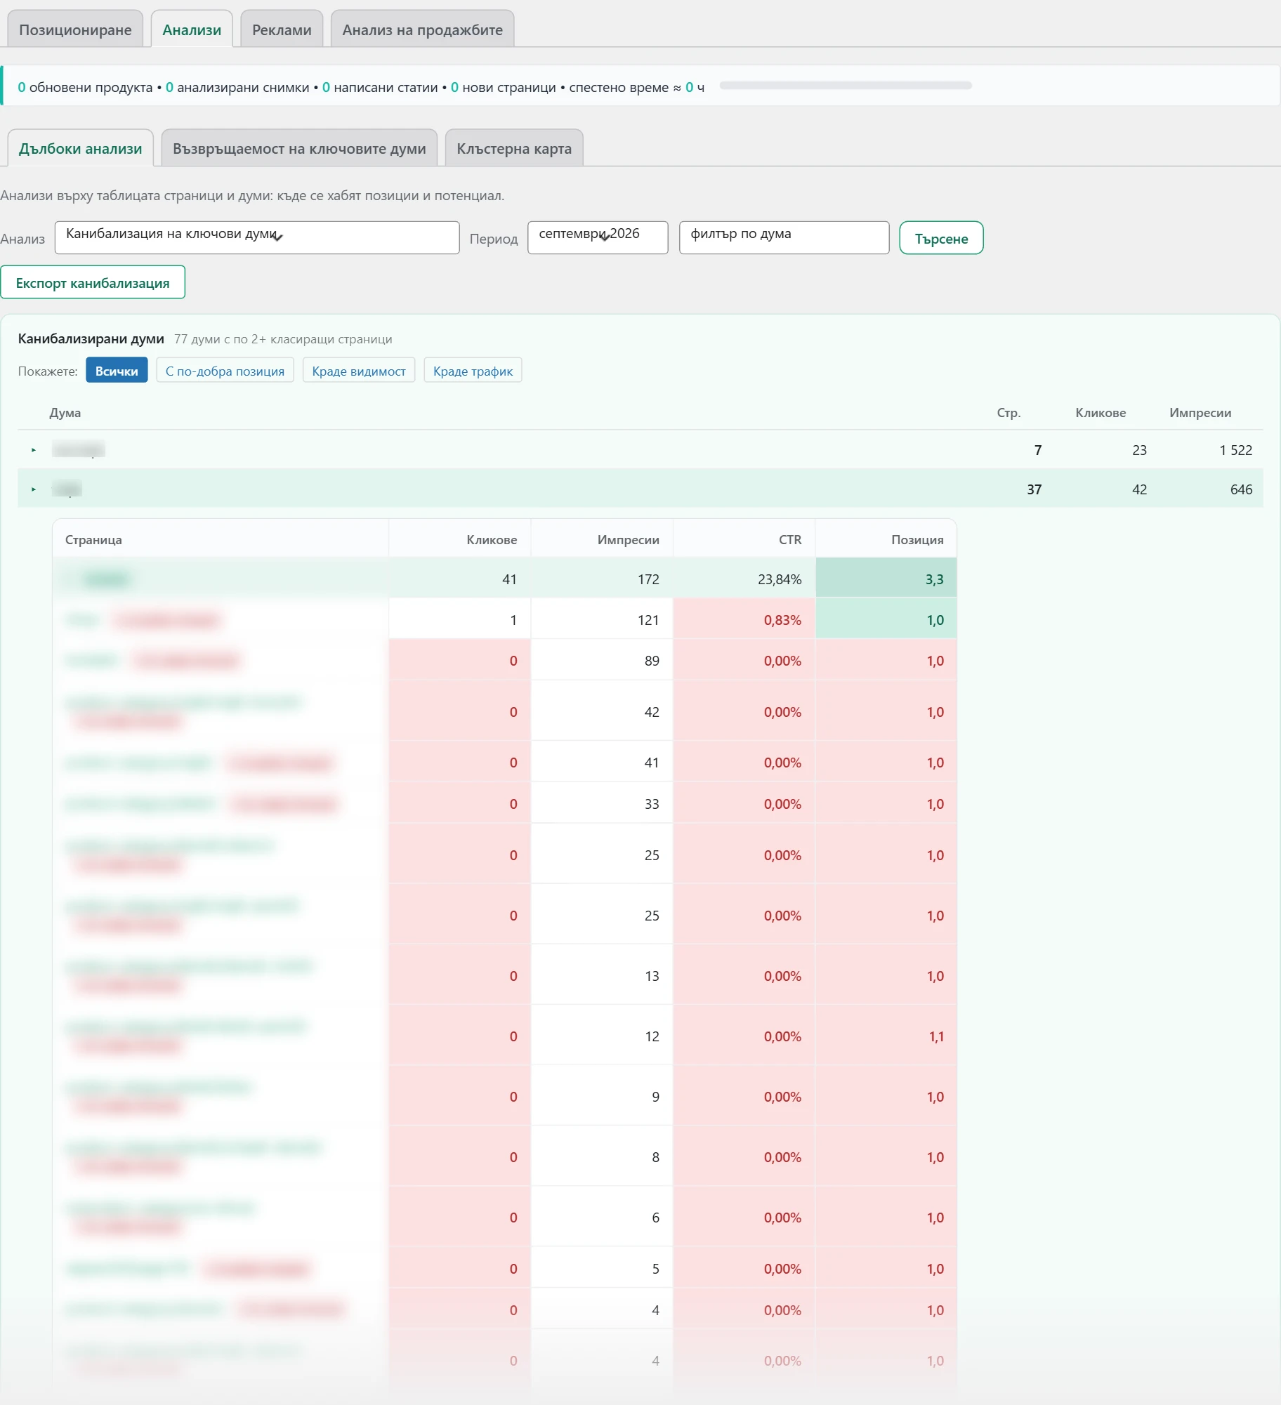Select the Краде трафик filter

[x=473, y=371]
